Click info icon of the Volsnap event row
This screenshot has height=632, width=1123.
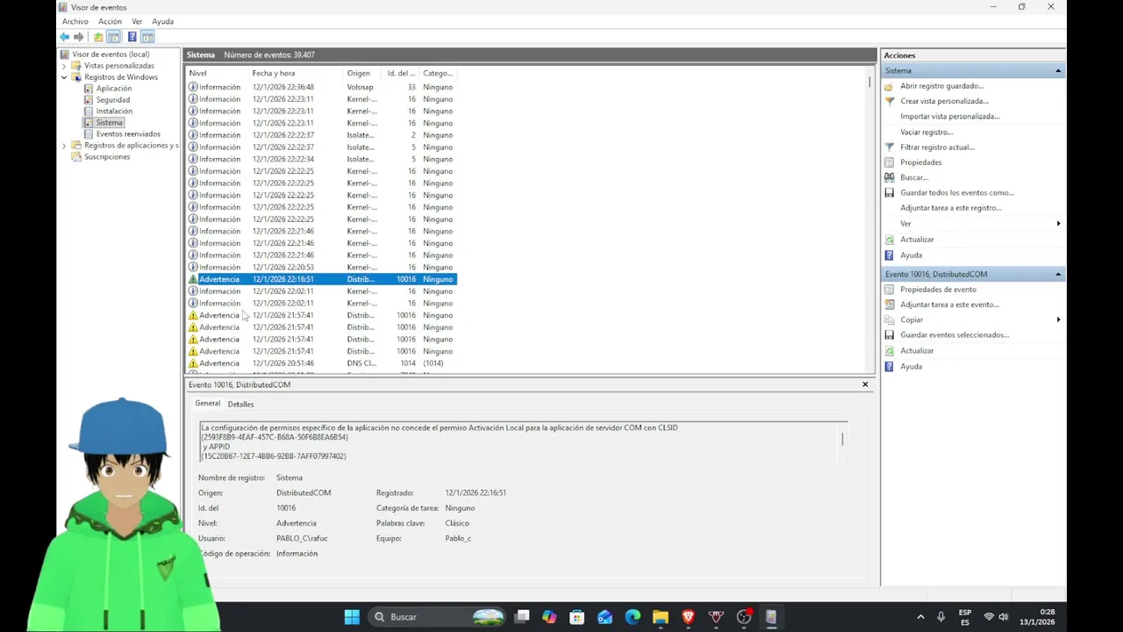tap(193, 87)
